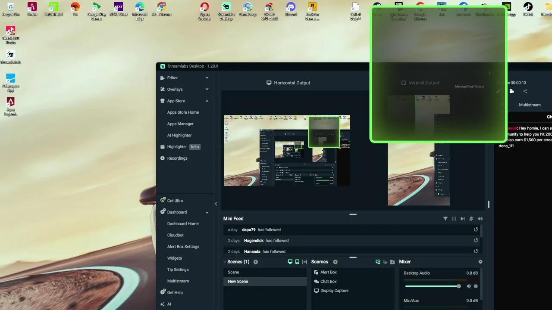The height and width of the screenshot is (310, 552).
Task: Open TikTok LIVE Studio desktop shortcut
Action: 11,35
